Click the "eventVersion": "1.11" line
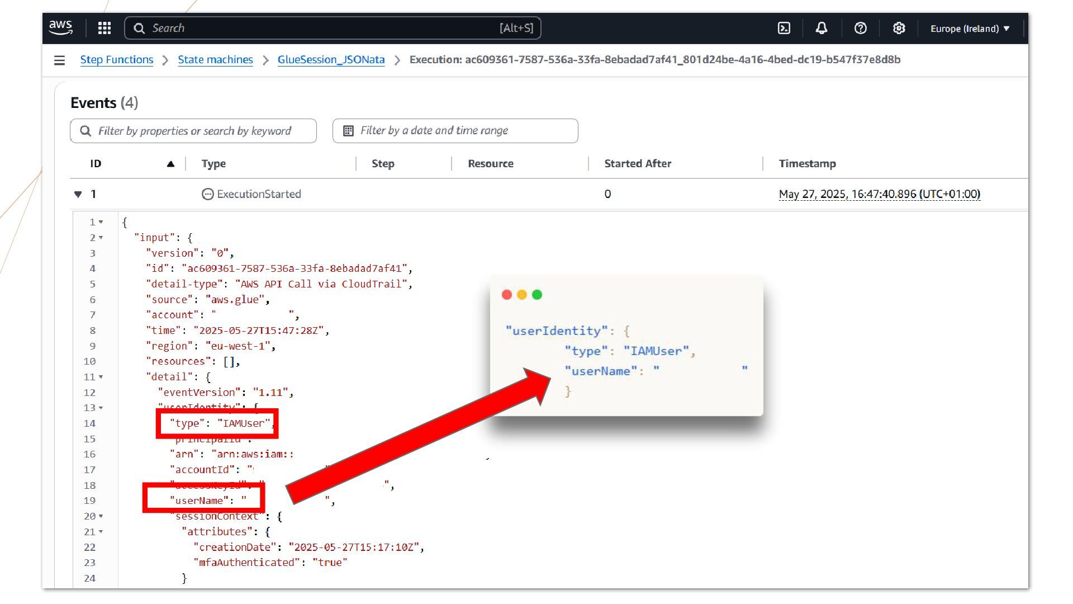This screenshot has height=604, width=1073. pos(226,393)
